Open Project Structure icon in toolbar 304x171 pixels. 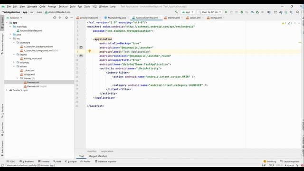pos(269,12)
